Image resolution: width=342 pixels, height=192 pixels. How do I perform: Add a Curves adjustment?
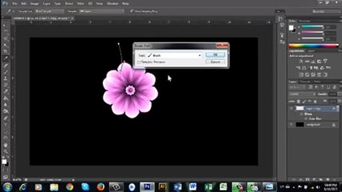pyautogui.click(x=313, y=61)
